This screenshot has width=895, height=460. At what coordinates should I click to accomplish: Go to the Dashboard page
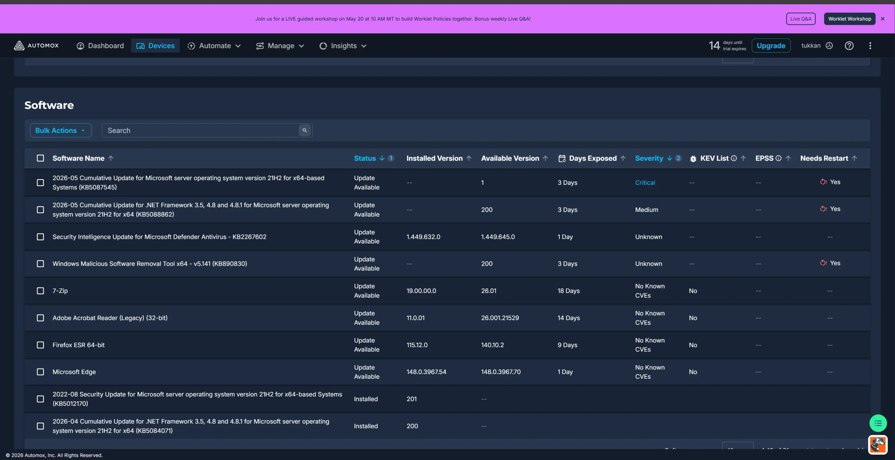point(100,46)
